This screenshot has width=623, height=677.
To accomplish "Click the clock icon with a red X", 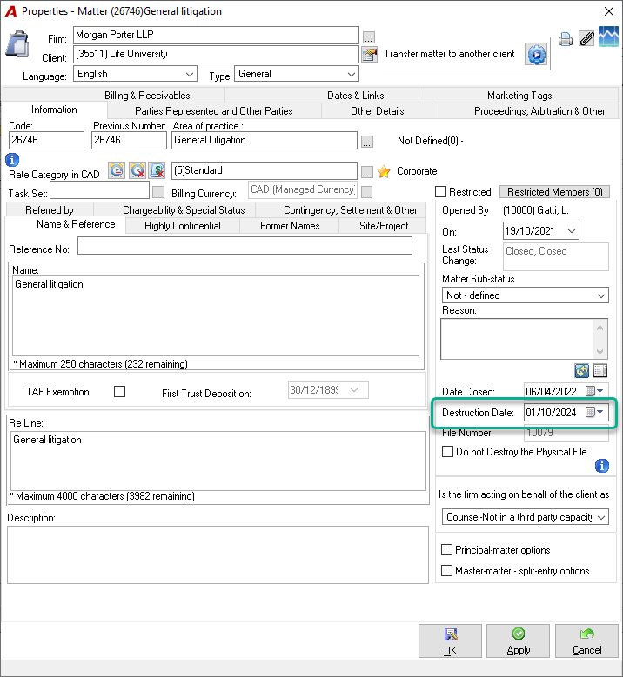I will point(137,170).
